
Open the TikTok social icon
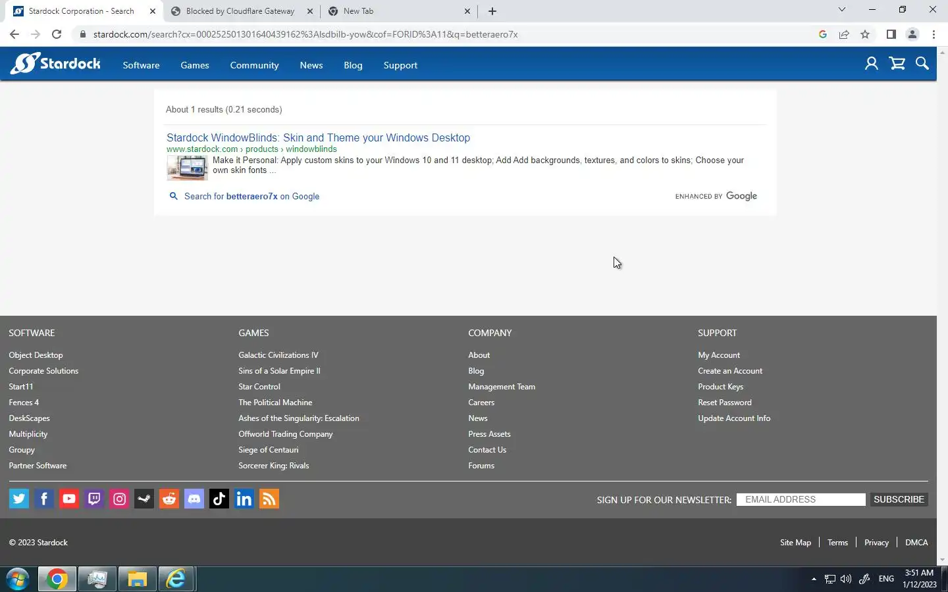(219, 499)
